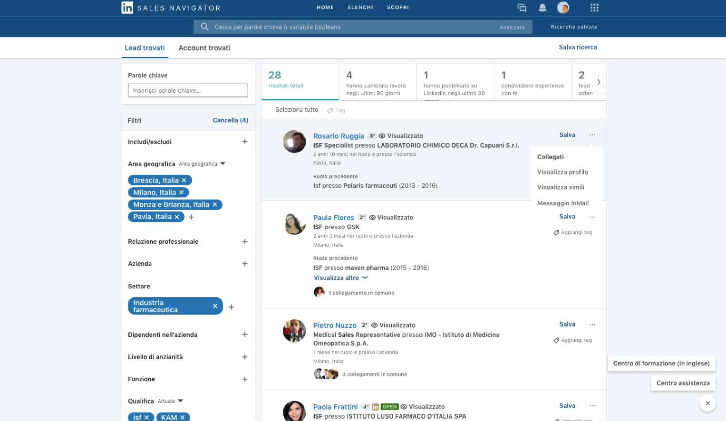Open ELENCHI in top navigation
Viewport: 726px width, 421px height.
360,8
